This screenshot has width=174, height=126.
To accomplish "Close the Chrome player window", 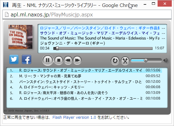I will (165, 3).
